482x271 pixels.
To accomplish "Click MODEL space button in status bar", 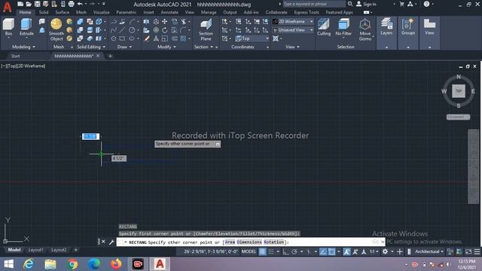I will 249,251.
